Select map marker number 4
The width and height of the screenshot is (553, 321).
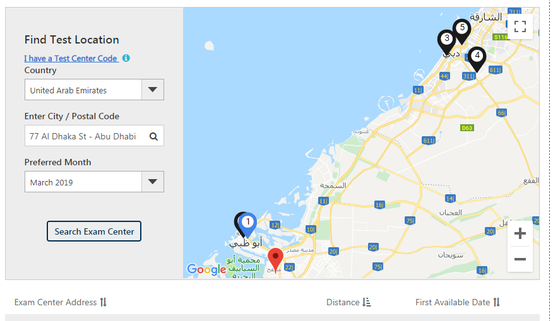[x=477, y=59]
